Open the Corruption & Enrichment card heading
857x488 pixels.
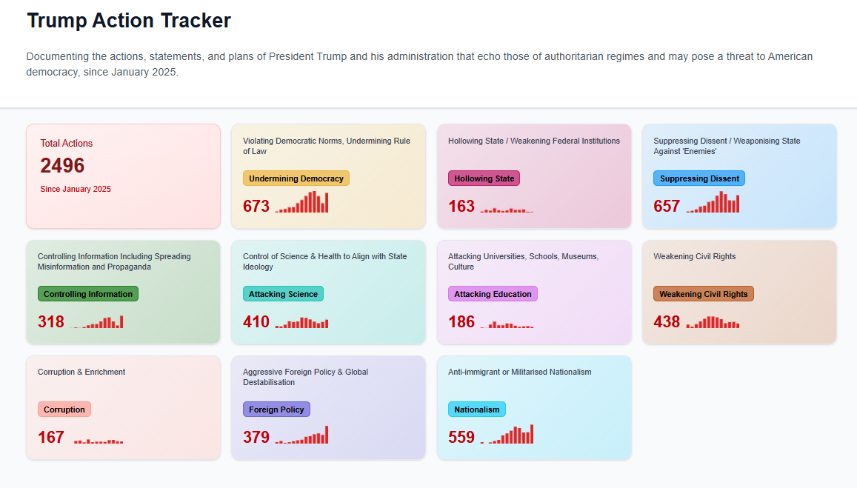pos(81,372)
